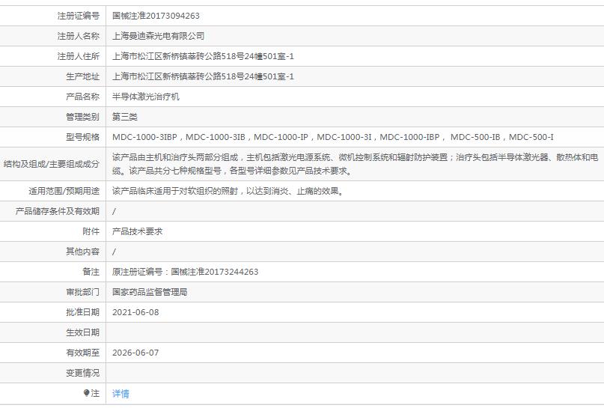This screenshot has height=408, width=604.
Task: Select attachment value 产品技术要求
Action: (137, 231)
